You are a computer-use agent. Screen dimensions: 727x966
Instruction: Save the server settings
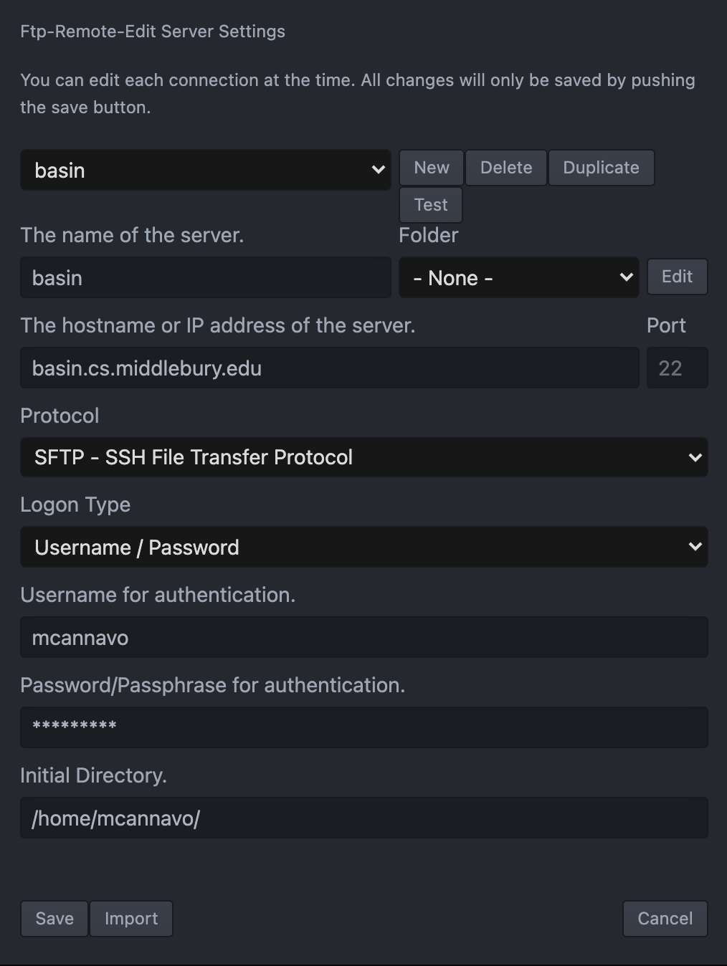[x=54, y=918]
